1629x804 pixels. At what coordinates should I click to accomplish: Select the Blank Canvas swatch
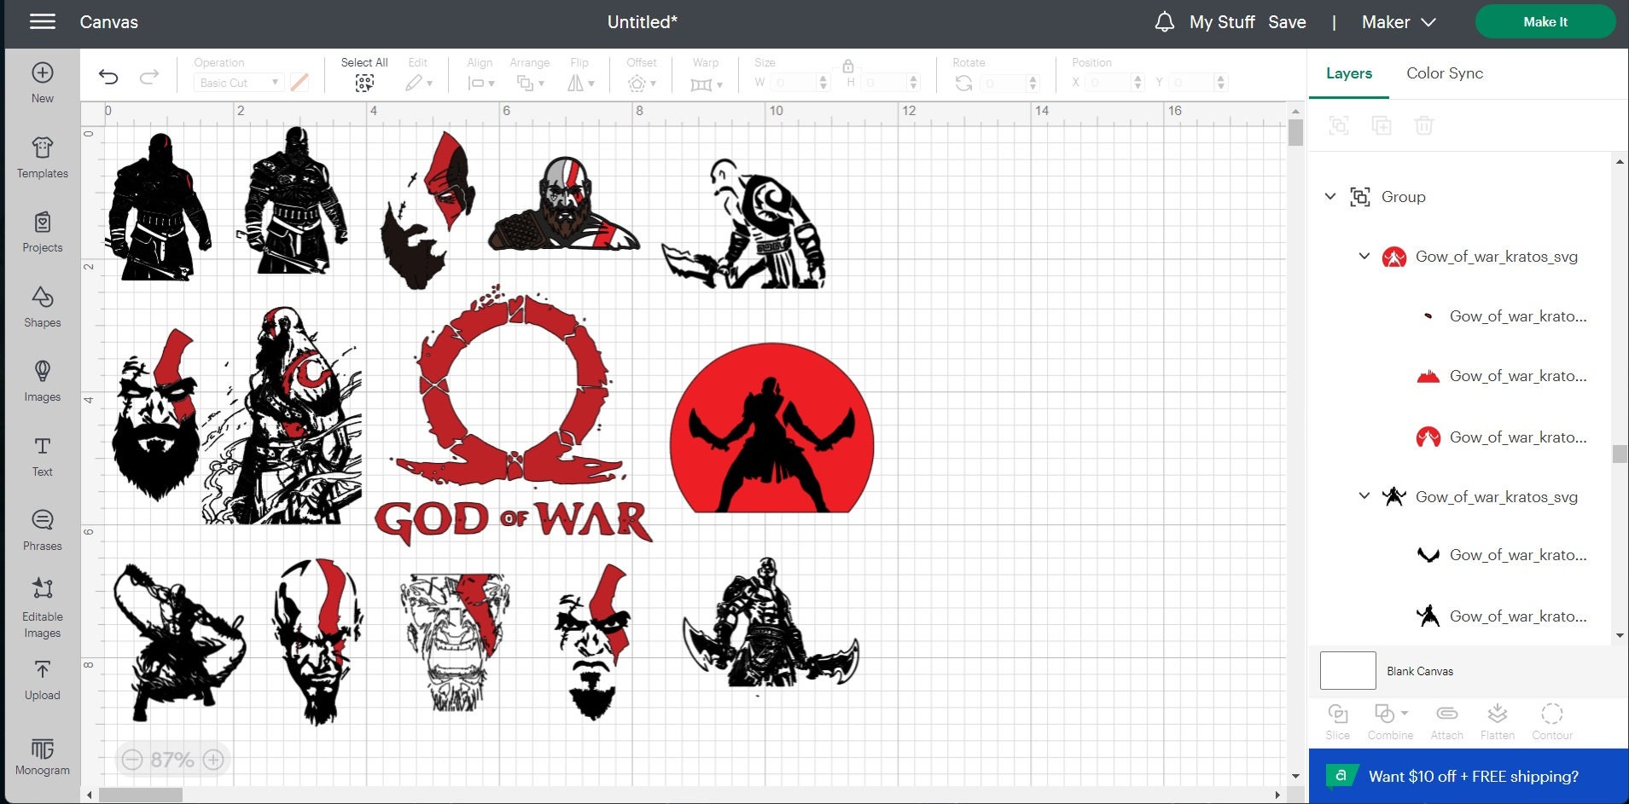click(1348, 671)
